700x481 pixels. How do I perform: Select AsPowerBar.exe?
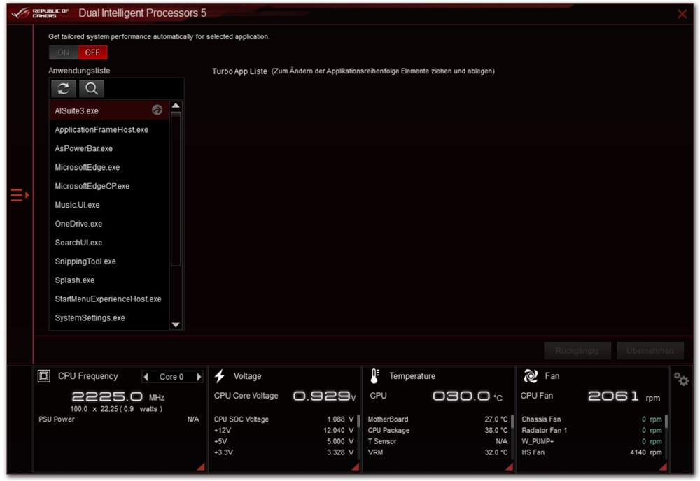click(x=109, y=148)
